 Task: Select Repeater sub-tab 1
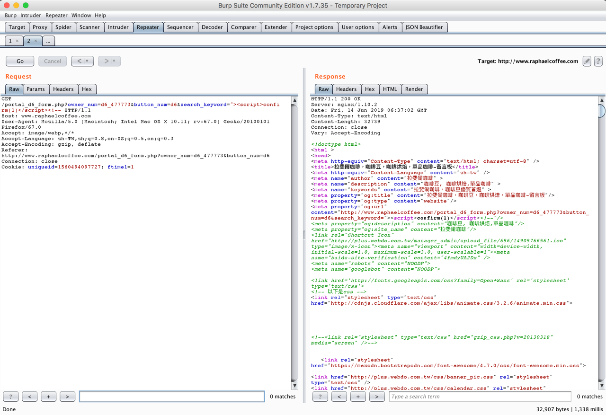pos(14,41)
